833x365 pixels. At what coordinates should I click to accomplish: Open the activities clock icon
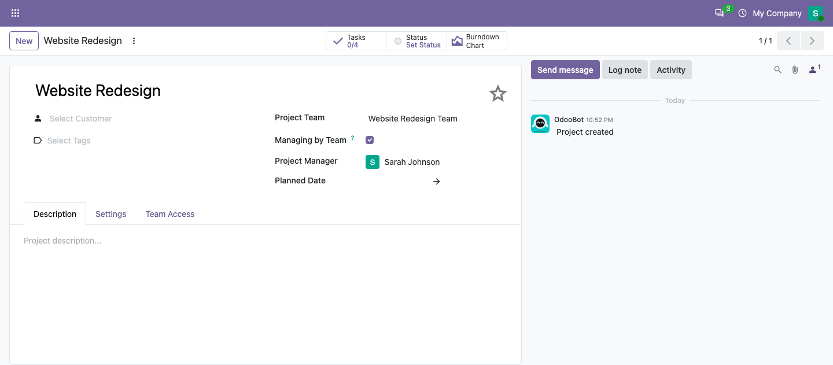[742, 13]
